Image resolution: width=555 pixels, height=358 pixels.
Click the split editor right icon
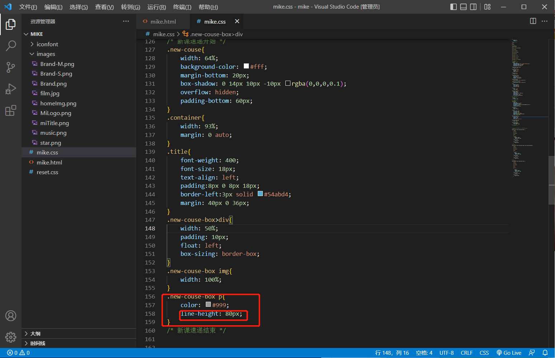[533, 21]
